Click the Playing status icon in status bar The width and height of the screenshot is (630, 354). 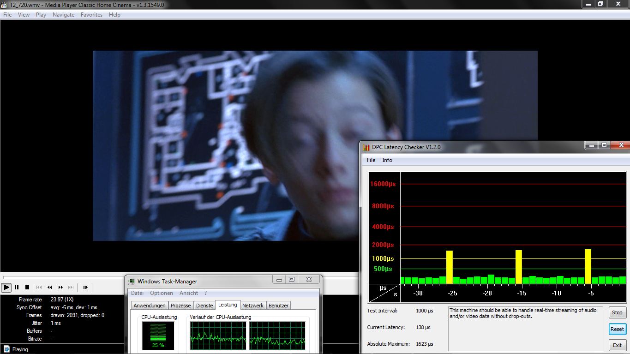[6, 349]
